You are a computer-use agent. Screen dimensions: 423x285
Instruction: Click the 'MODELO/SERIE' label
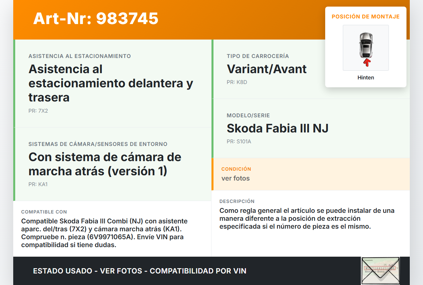(x=248, y=116)
